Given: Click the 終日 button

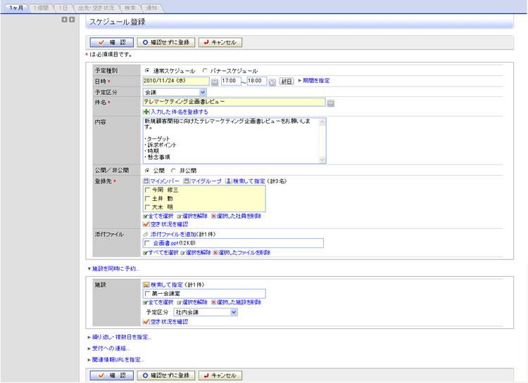Looking at the screenshot, I should pyautogui.click(x=287, y=81).
